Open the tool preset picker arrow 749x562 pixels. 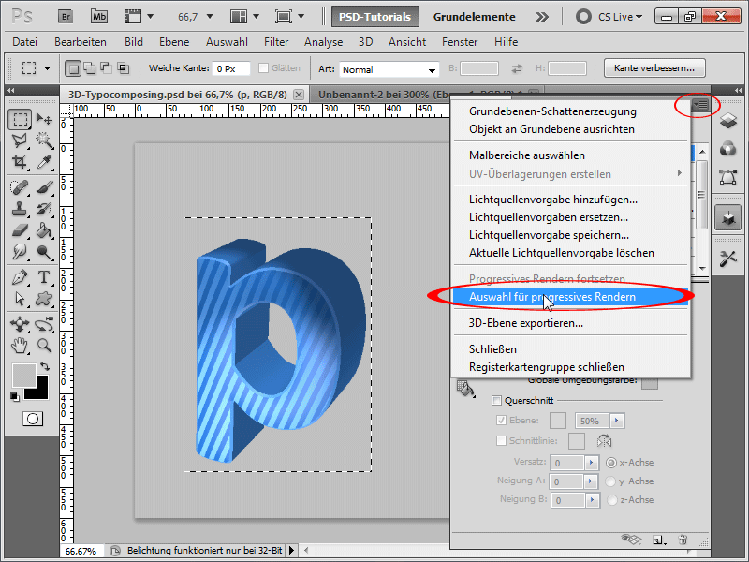(47, 68)
